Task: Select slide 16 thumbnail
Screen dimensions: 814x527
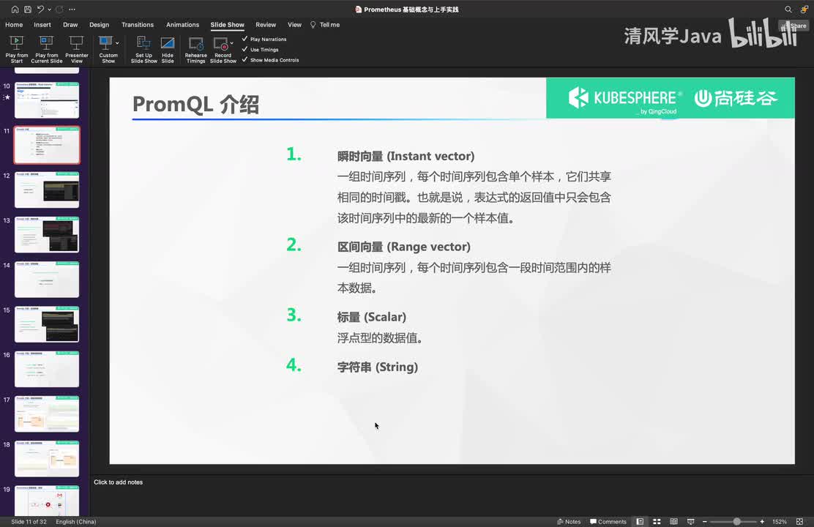Action: pos(47,369)
